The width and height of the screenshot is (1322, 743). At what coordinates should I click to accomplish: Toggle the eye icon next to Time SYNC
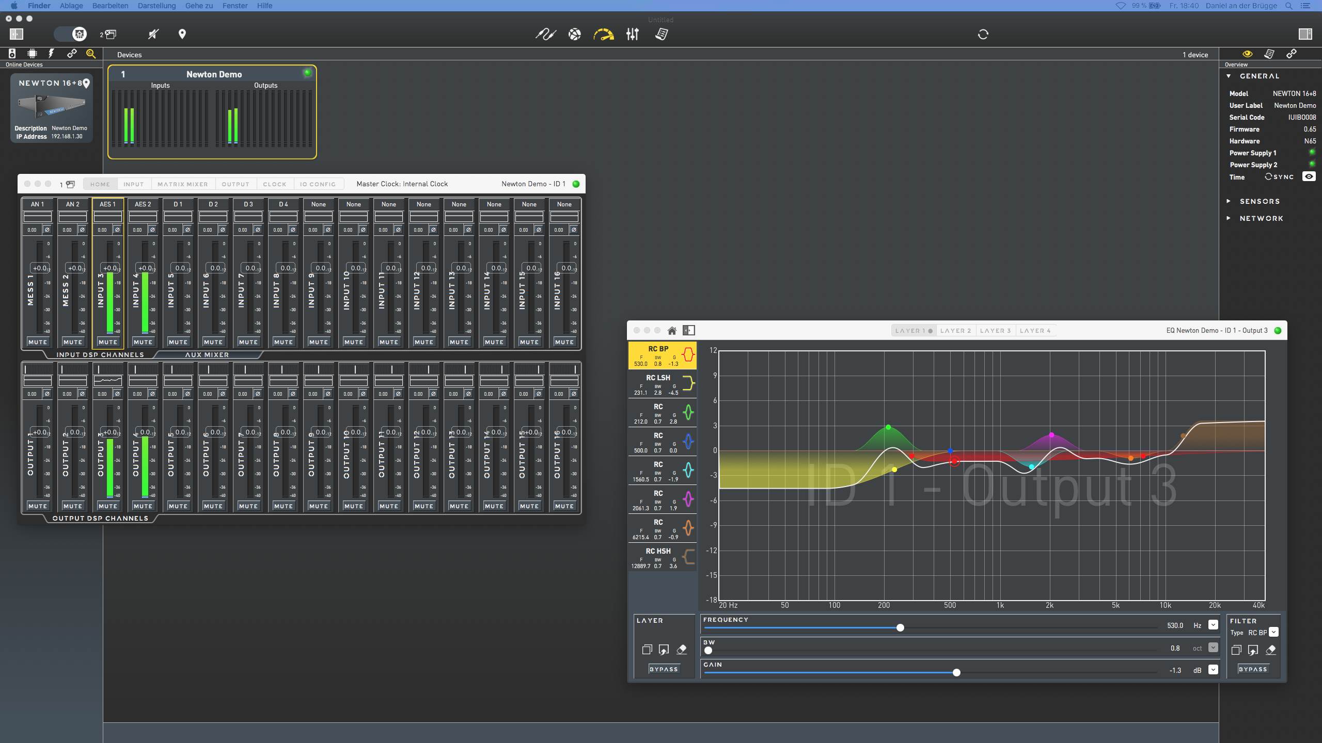click(x=1309, y=176)
